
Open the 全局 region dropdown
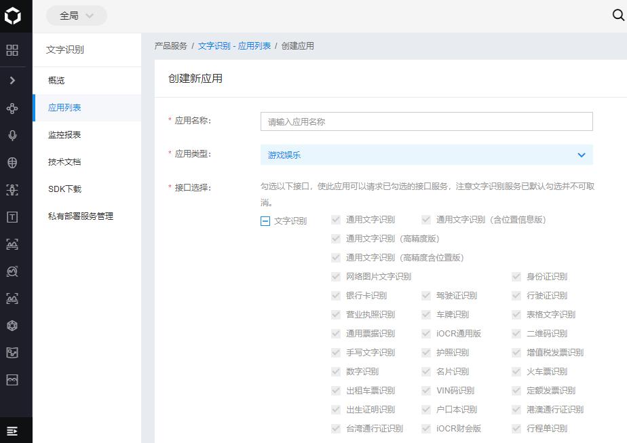77,16
